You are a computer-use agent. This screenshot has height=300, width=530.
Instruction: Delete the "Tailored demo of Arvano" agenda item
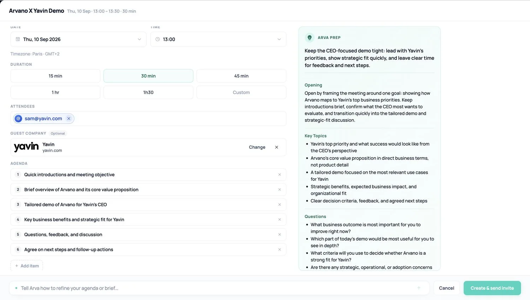click(279, 205)
